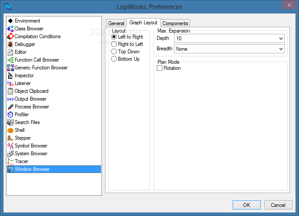299x216 pixels.
Task: Select the Stepper label
Action: click(23, 138)
